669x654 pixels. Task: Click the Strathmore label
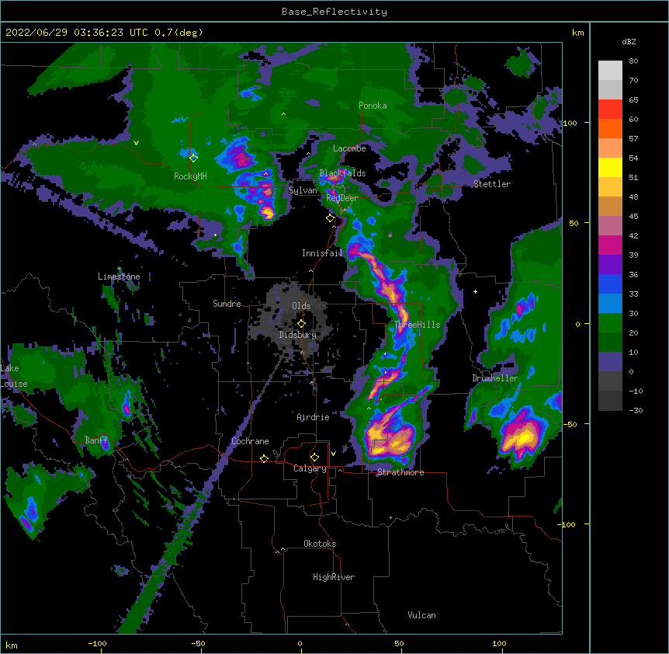[400, 472]
